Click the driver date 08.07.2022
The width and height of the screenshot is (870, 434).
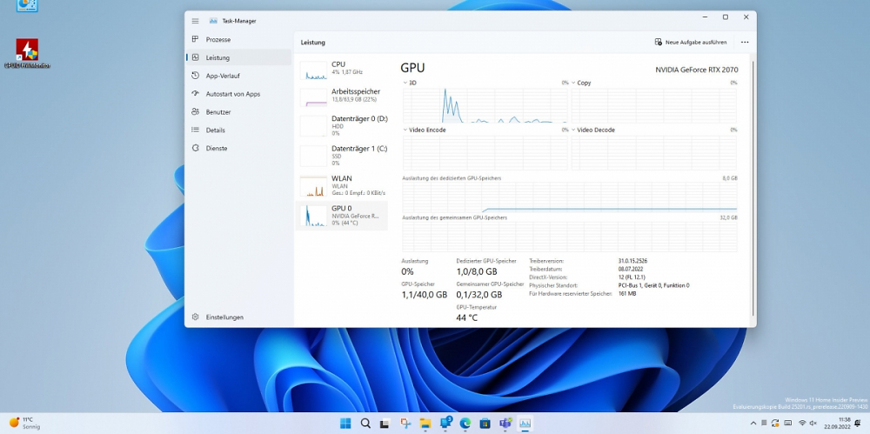click(x=631, y=269)
